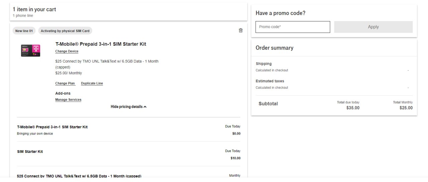The width and height of the screenshot is (428, 182).
Task: Click the New line 01 chip
Action: coord(24,31)
